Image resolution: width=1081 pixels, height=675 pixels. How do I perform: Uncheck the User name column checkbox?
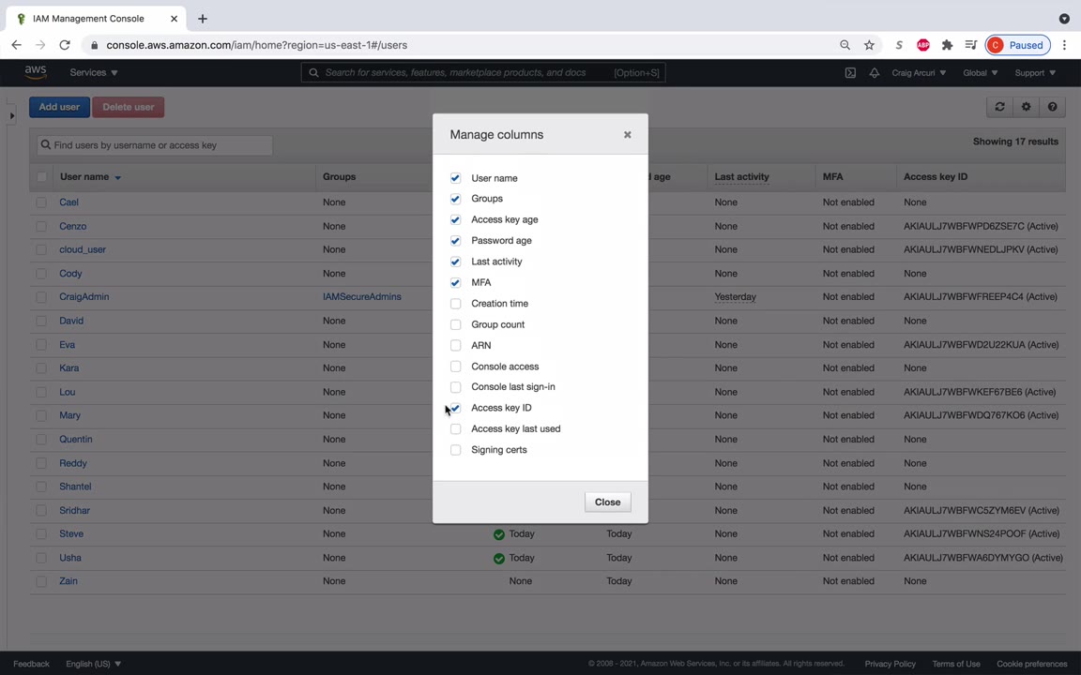point(456,178)
